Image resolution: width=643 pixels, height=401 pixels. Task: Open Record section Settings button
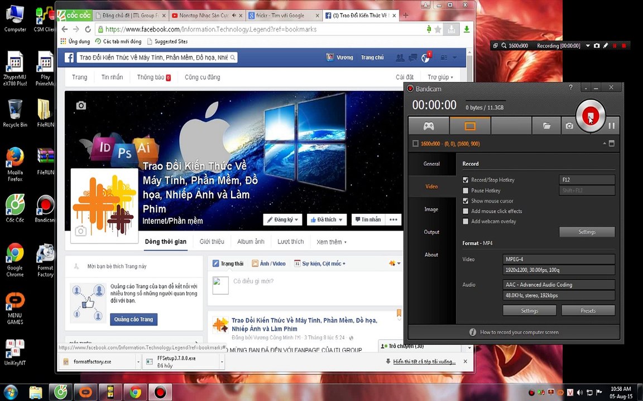pyautogui.click(x=587, y=232)
